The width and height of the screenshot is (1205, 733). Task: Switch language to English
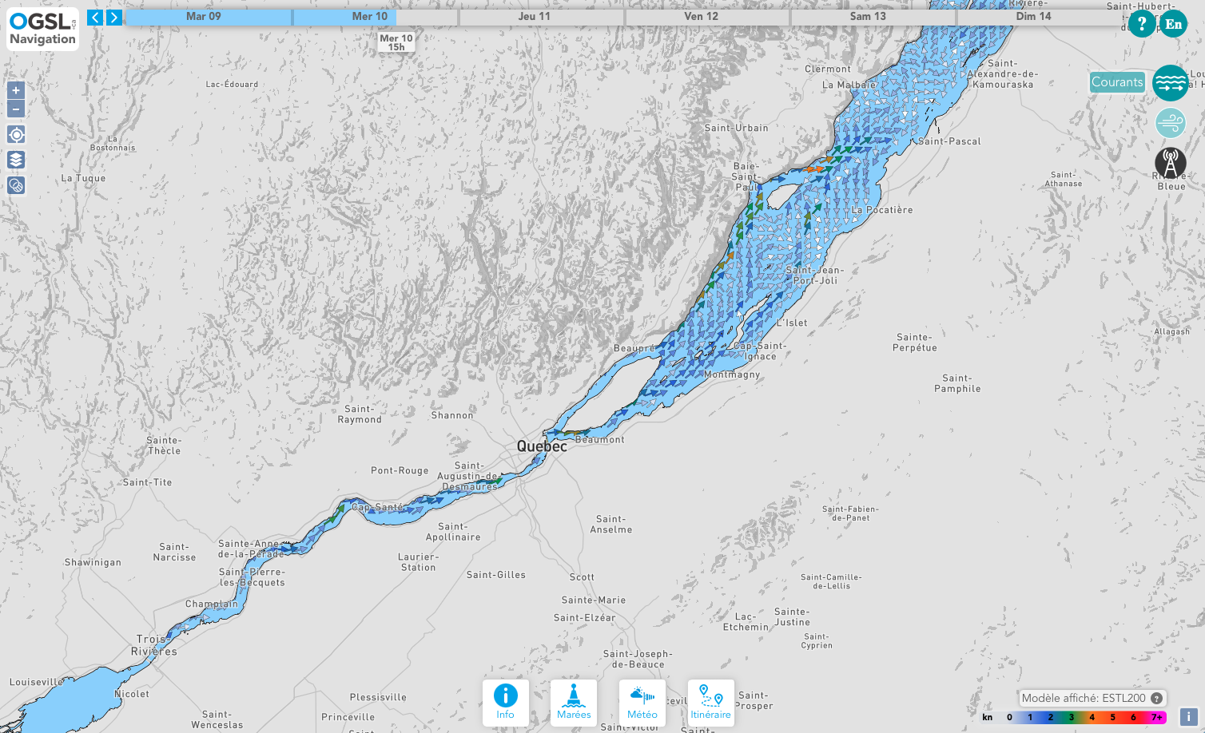(x=1173, y=24)
